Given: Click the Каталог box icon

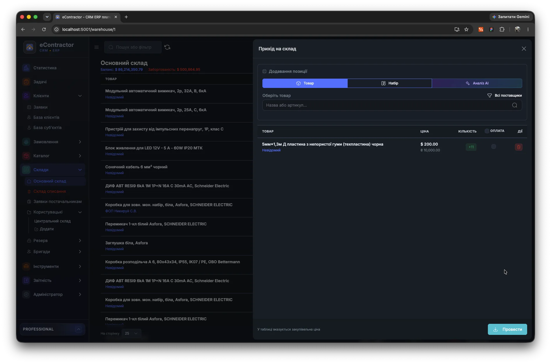Looking at the screenshot, I should click(26, 156).
